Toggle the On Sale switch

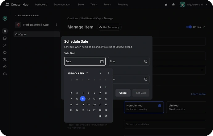tap(189, 27)
